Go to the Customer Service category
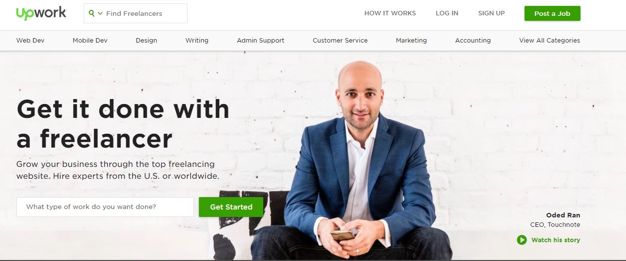Screen dimensions: 626x261 340,41
